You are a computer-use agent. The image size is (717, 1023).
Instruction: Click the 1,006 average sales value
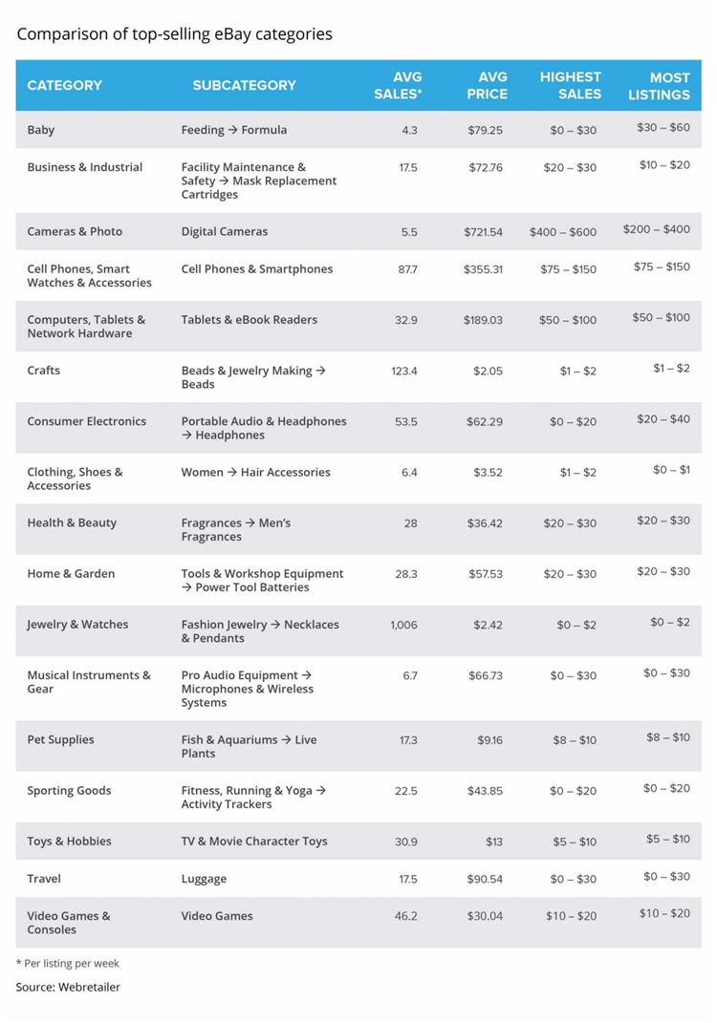click(x=403, y=625)
